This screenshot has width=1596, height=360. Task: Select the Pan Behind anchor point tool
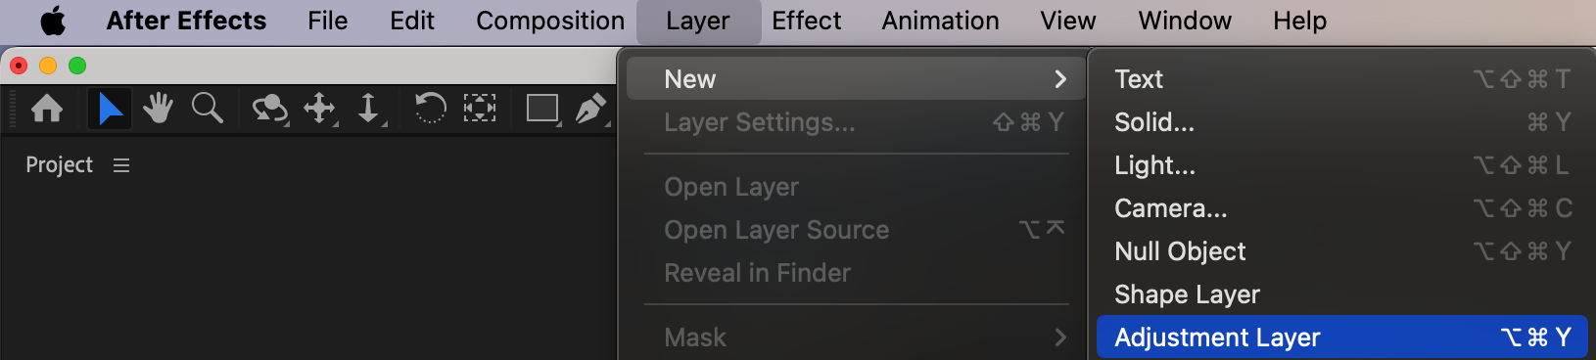[479, 108]
